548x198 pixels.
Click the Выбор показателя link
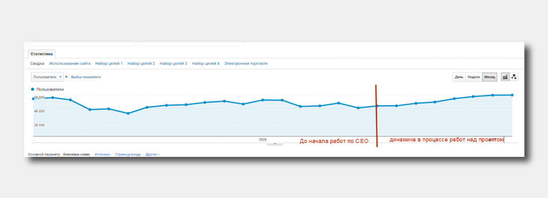85,77
